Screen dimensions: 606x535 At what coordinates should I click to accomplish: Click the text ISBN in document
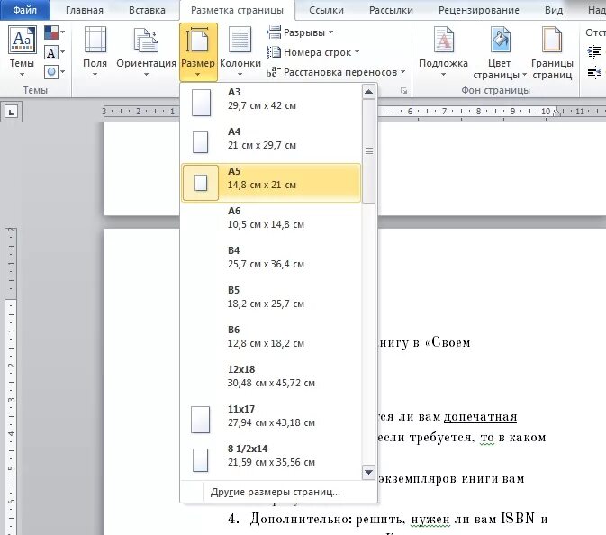pyautogui.click(x=518, y=519)
